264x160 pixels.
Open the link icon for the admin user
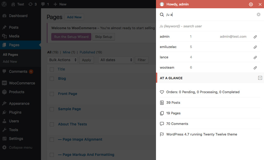point(255,37)
